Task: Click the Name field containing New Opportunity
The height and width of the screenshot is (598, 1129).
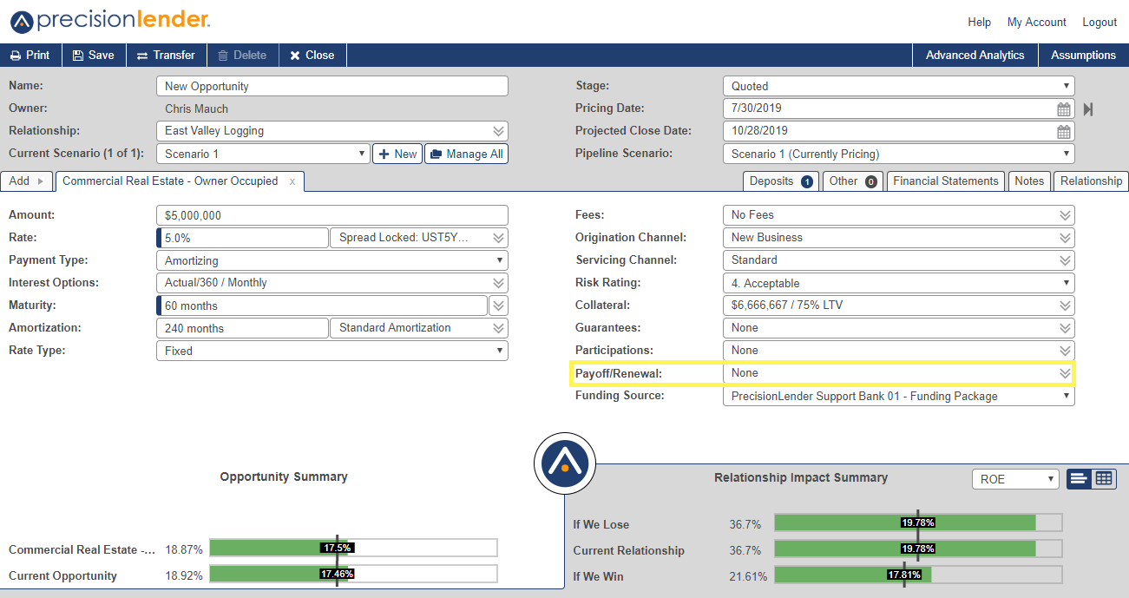Action: click(x=332, y=86)
